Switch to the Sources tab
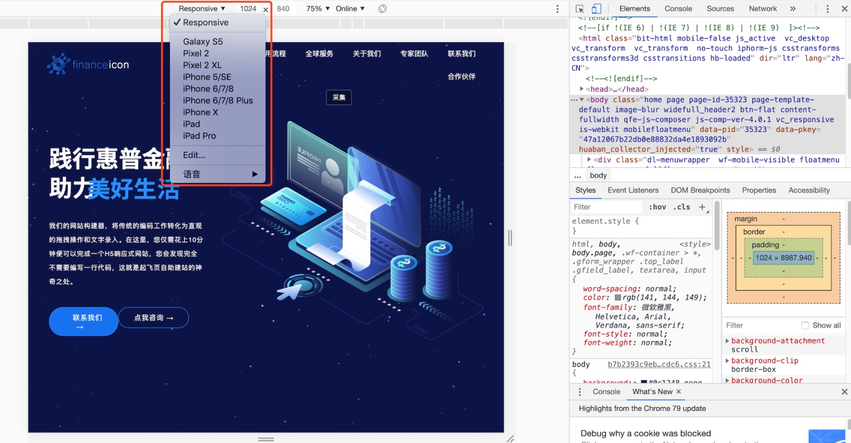 coord(720,8)
